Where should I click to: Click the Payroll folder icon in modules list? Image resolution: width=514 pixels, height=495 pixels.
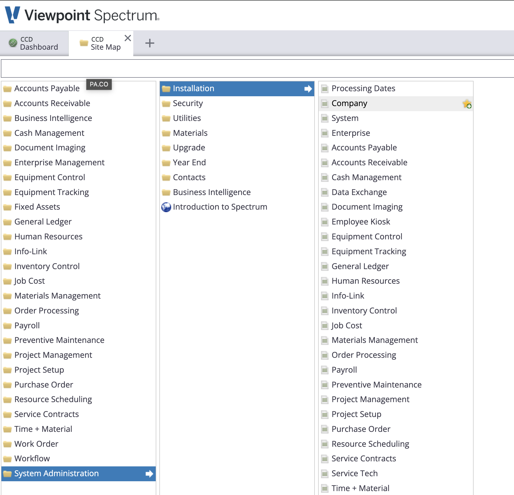pos(7,326)
